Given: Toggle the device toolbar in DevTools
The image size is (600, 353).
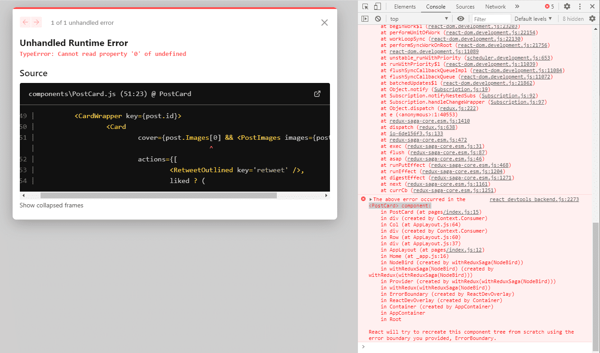Looking at the screenshot, I should coord(377,7).
